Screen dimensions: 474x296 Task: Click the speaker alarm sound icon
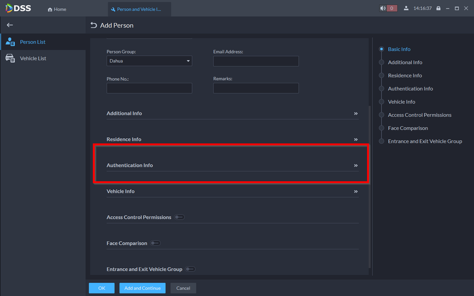point(383,8)
